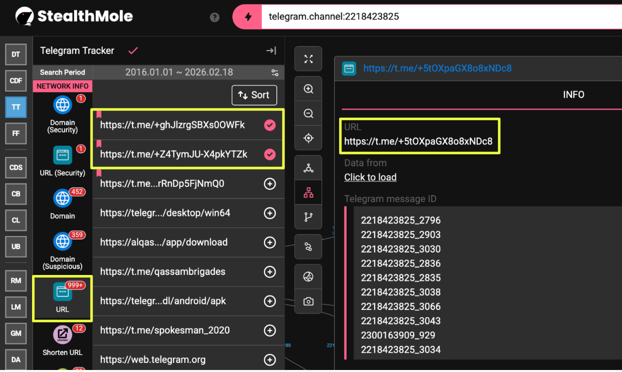622x372 pixels.
Task: Center the graph with target icon
Action: click(308, 138)
